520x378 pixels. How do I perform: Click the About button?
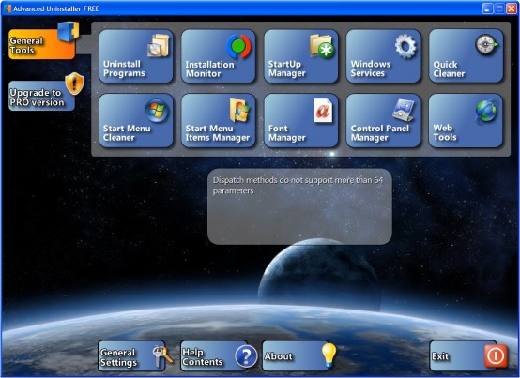pos(296,356)
